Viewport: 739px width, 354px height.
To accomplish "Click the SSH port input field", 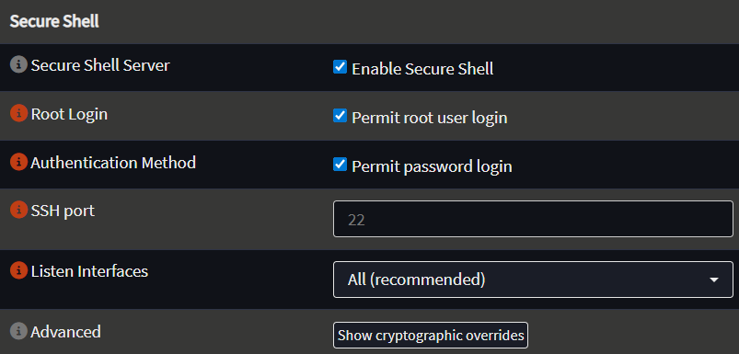I will point(533,219).
